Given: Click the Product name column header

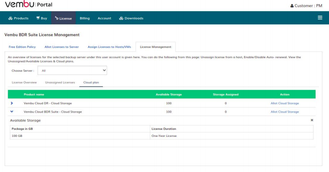Looking at the screenshot, I should pos(34,95).
